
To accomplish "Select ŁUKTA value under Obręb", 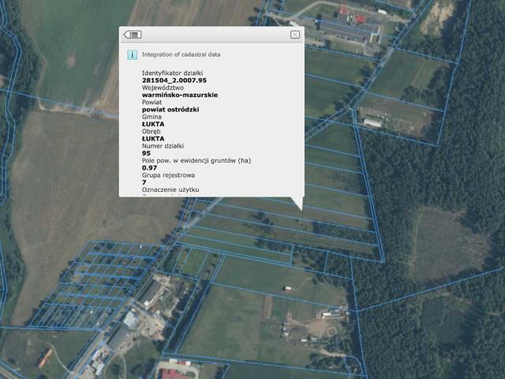I will click(153, 139).
